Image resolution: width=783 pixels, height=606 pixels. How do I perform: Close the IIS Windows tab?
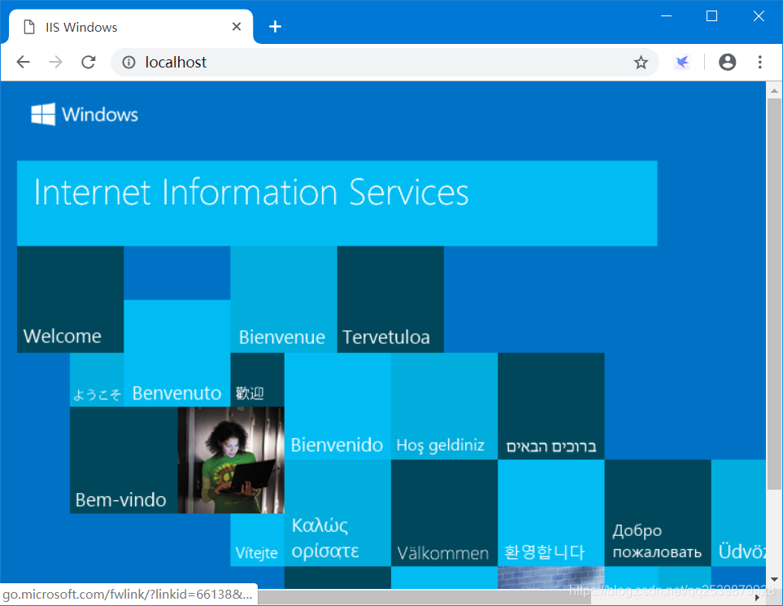click(237, 27)
